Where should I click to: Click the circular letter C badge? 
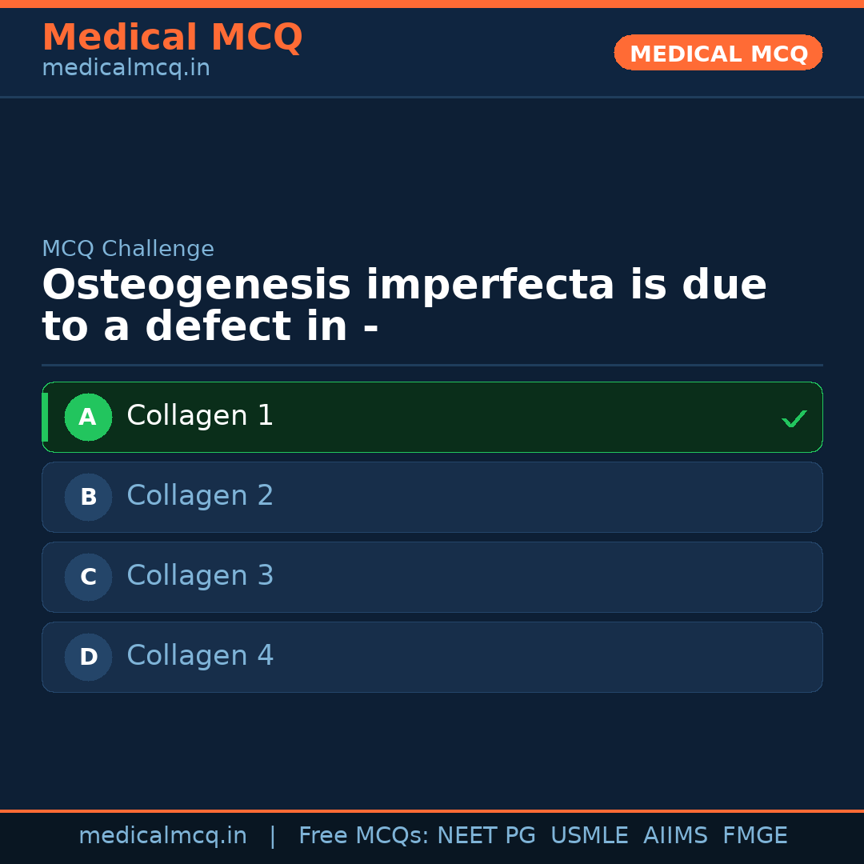(x=88, y=577)
